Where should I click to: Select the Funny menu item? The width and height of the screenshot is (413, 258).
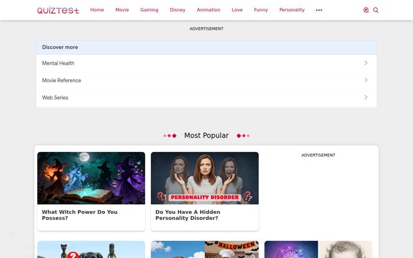coord(261,10)
